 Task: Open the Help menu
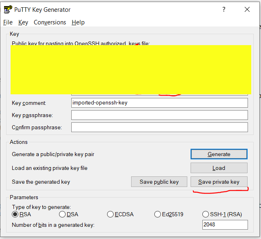78,22
